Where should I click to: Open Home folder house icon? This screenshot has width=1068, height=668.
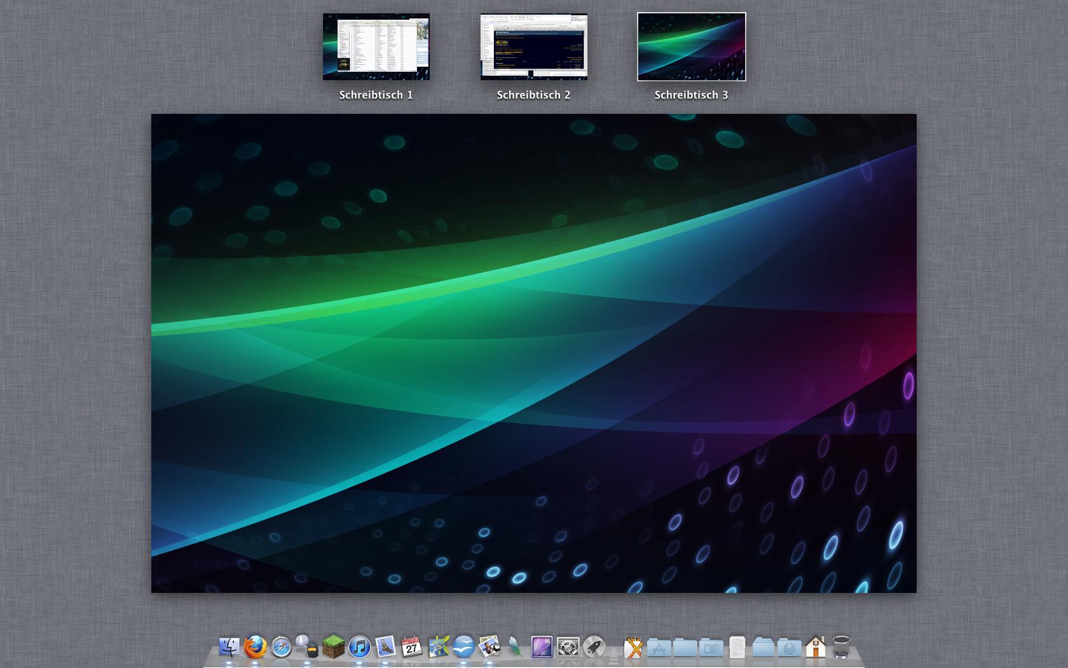(815, 647)
